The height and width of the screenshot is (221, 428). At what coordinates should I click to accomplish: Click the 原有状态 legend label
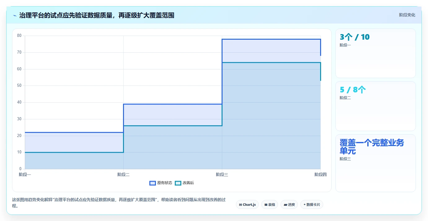165,183
